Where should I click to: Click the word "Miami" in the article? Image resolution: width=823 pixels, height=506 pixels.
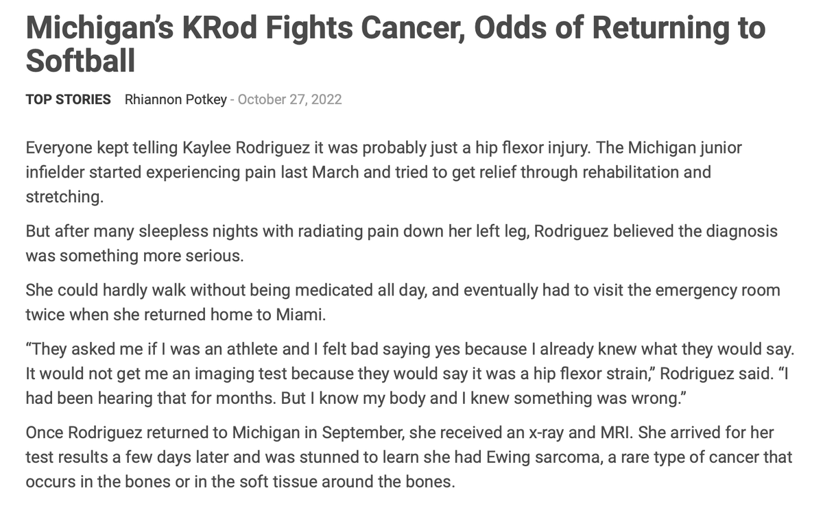pyautogui.click(x=300, y=314)
